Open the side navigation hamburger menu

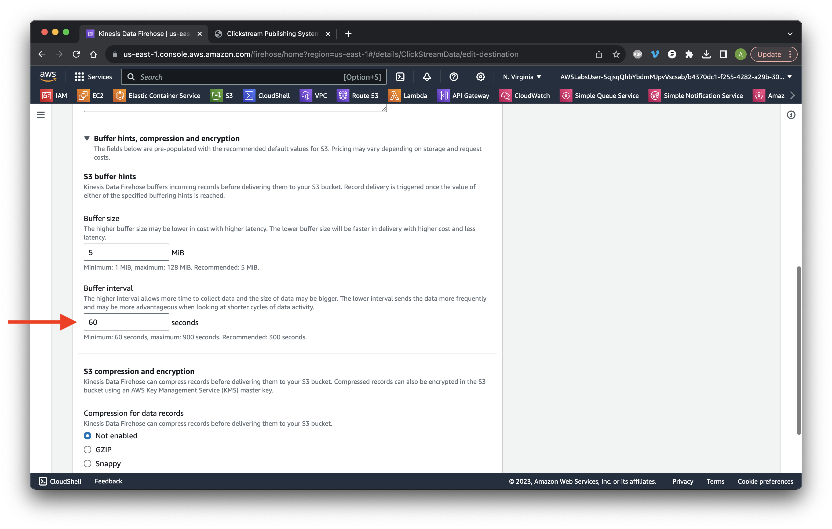(x=41, y=115)
